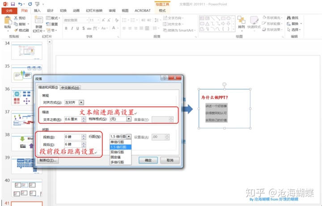Viewport: 322px width, 206px height.
Task: Click the Decrease Indent icon
Action: pyautogui.click(x=144, y=20)
